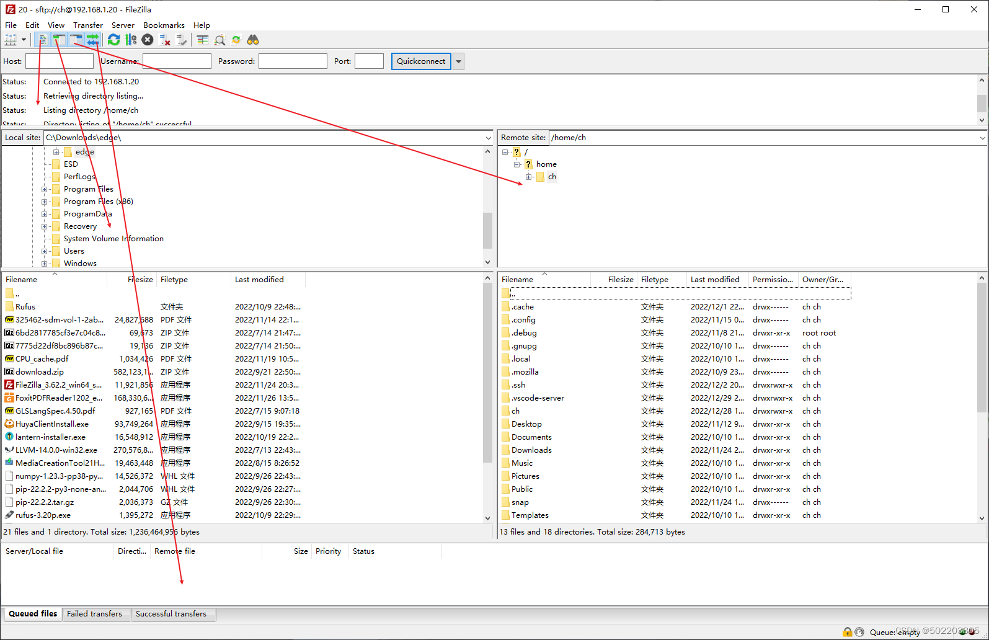
Task: Click the Password input field
Action: (x=293, y=61)
